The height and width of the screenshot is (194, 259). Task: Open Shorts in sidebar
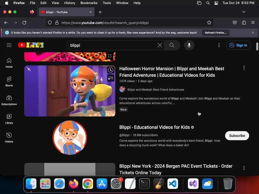(9, 82)
